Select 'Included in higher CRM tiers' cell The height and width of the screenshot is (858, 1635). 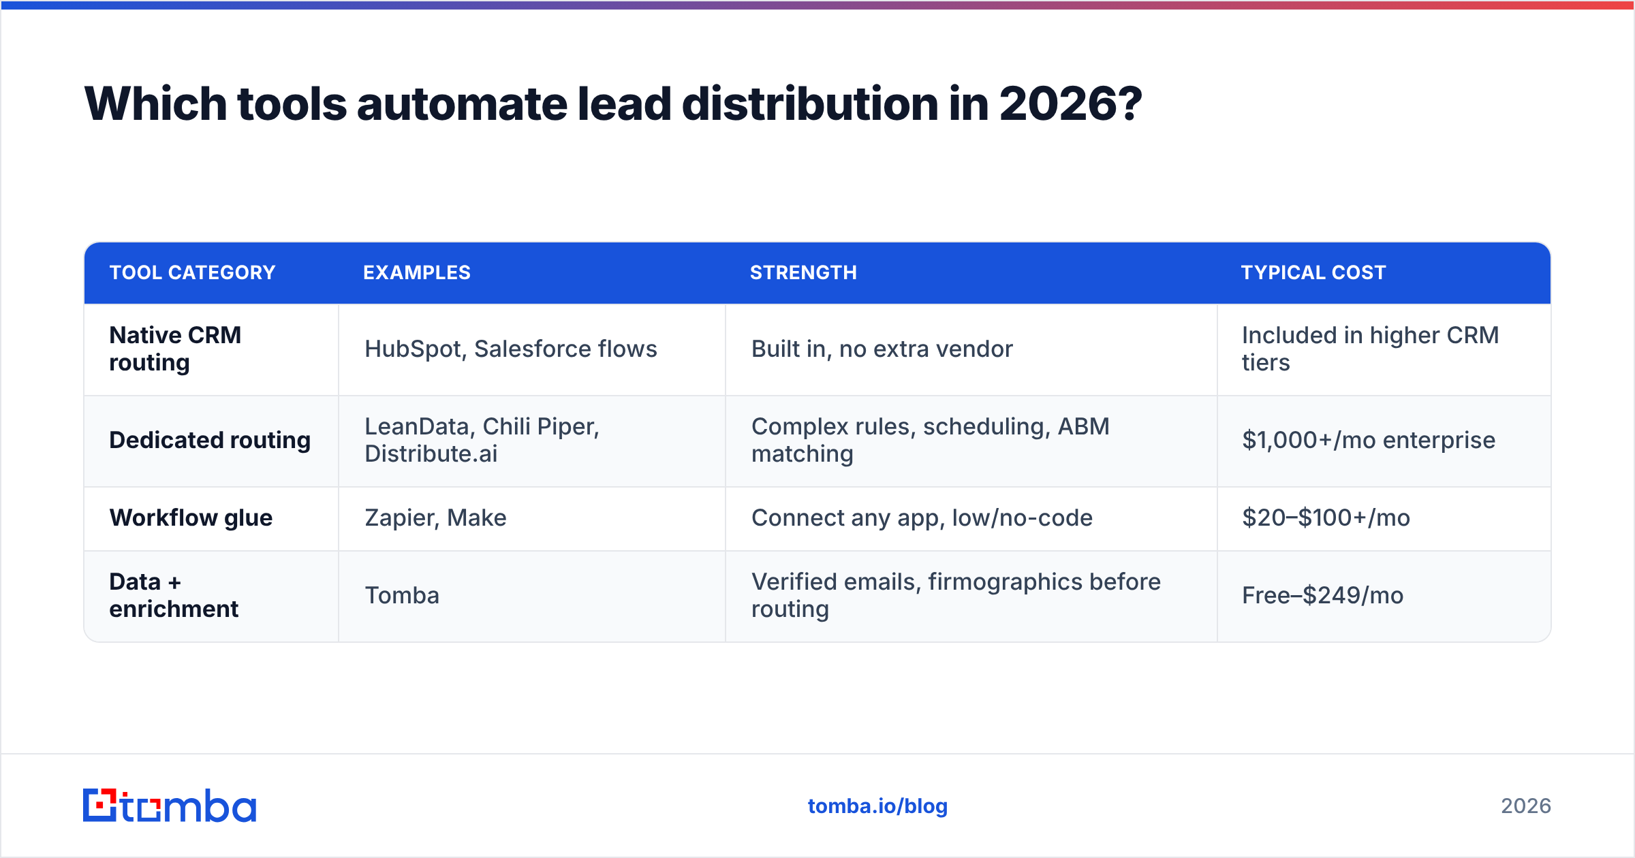tap(1384, 349)
